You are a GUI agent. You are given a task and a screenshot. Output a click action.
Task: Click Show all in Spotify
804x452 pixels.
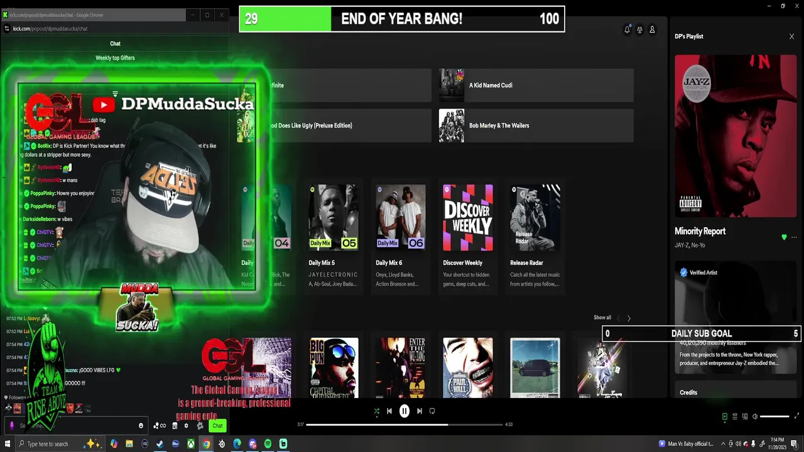(602, 318)
